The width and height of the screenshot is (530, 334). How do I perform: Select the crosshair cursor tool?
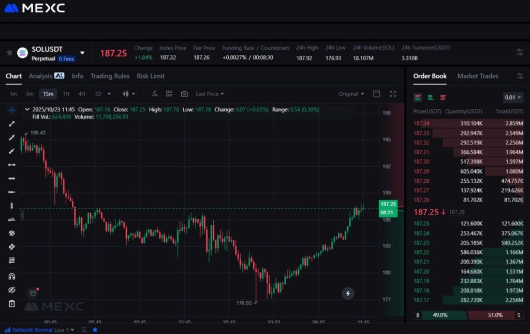11,110
